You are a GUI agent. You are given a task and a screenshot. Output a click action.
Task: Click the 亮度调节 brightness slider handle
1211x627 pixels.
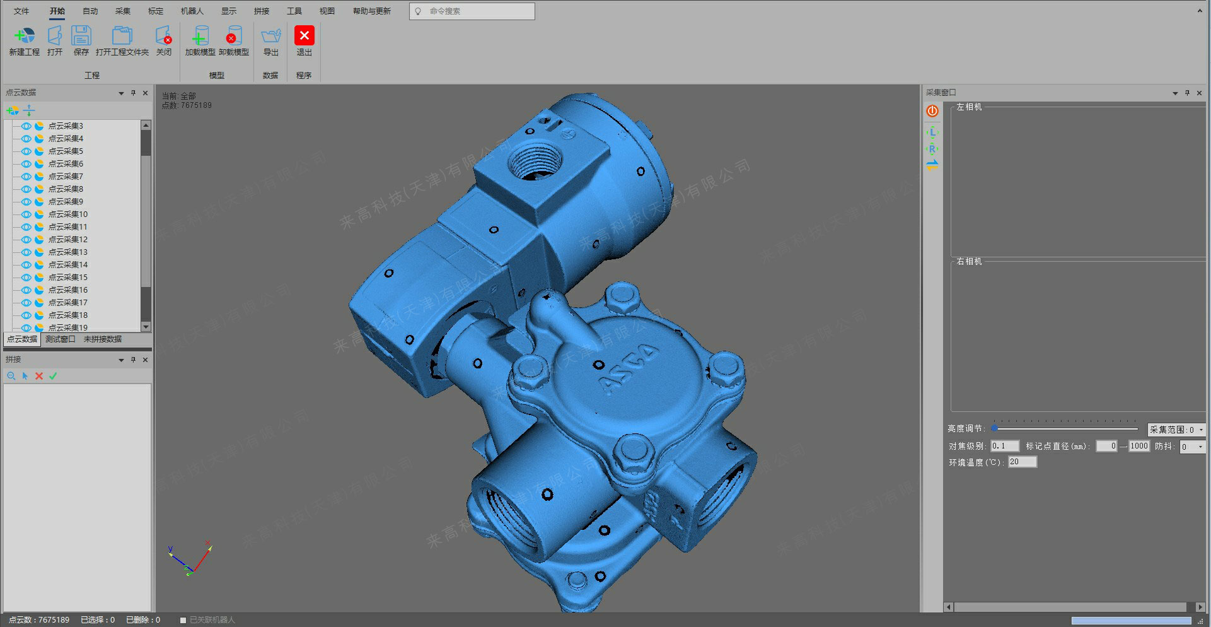click(x=994, y=428)
